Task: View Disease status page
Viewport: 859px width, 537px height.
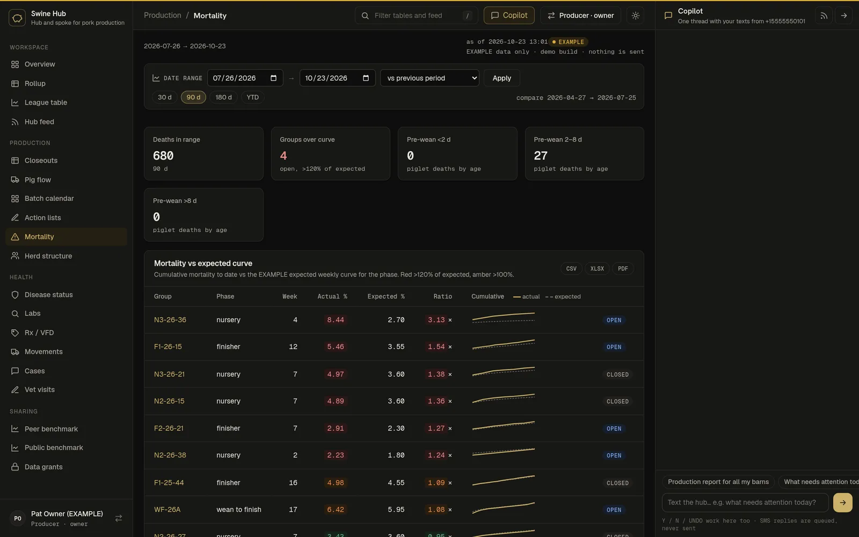Action: pos(66,295)
